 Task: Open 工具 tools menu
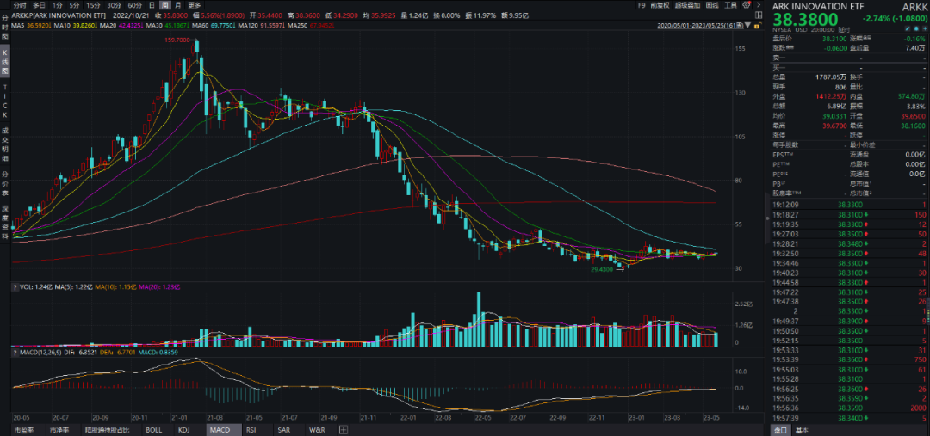[x=731, y=5]
